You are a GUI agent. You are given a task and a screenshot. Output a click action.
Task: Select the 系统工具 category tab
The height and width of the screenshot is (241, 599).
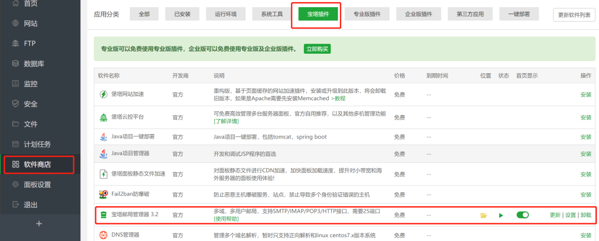coord(272,14)
